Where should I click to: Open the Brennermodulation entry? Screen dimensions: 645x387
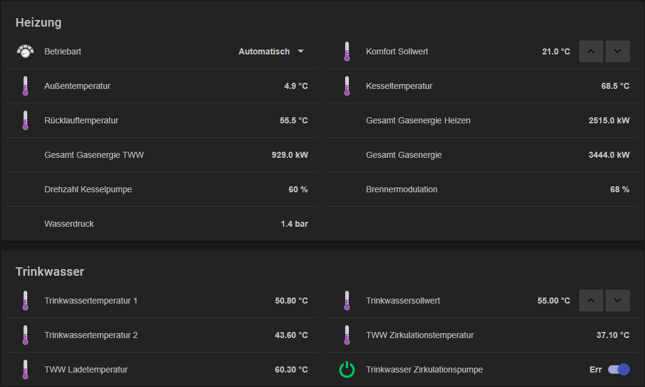pyautogui.click(x=401, y=189)
